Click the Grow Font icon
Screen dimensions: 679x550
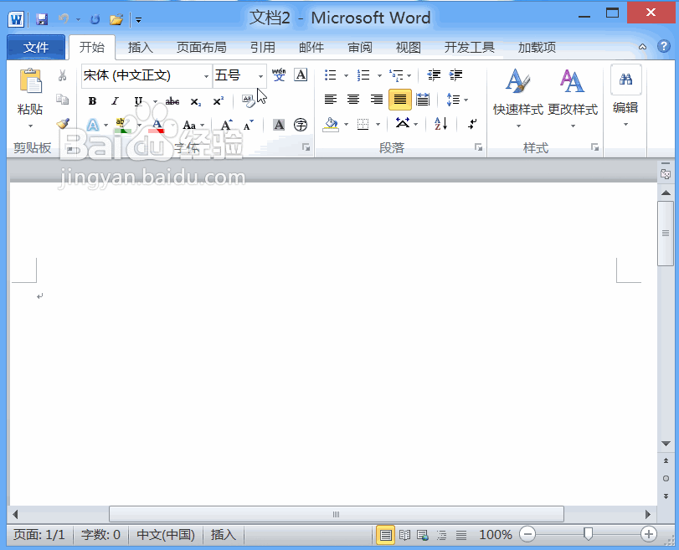point(224,125)
